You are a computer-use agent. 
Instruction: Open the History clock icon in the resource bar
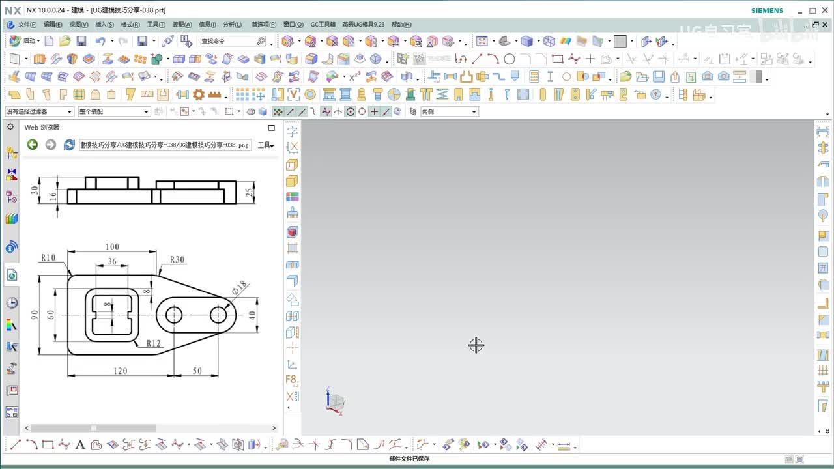(x=12, y=303)
